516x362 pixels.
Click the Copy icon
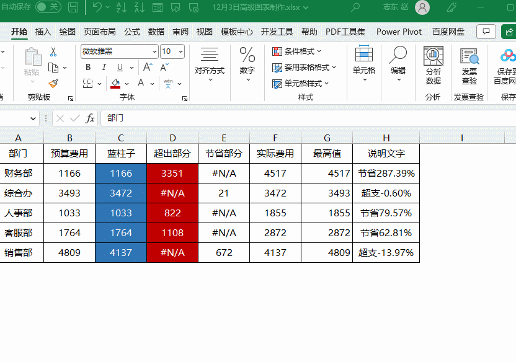53,68
